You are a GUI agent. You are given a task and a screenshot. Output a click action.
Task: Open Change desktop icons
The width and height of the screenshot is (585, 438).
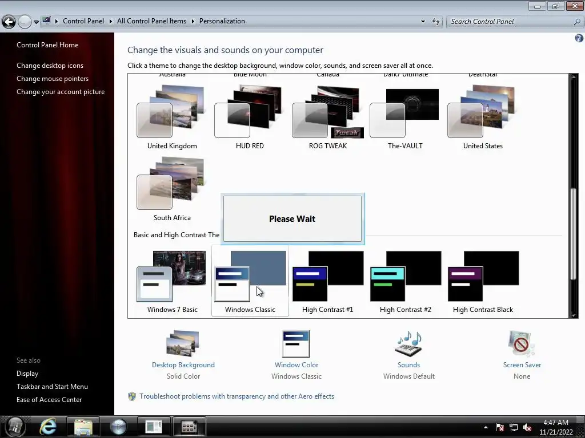pyautogui.click(x=50, y=66)
